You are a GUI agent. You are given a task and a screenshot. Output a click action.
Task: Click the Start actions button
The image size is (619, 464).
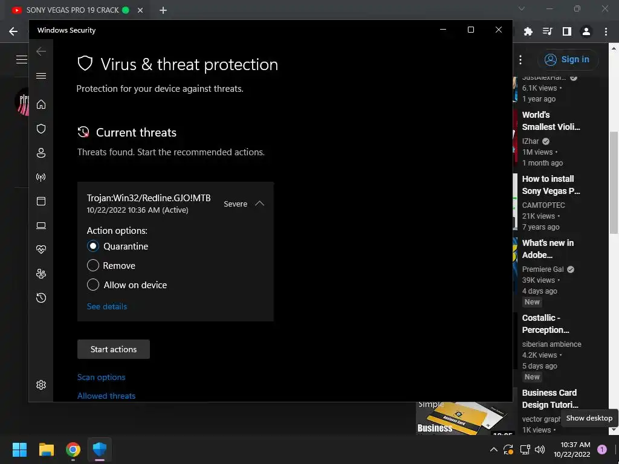[113, 349]
